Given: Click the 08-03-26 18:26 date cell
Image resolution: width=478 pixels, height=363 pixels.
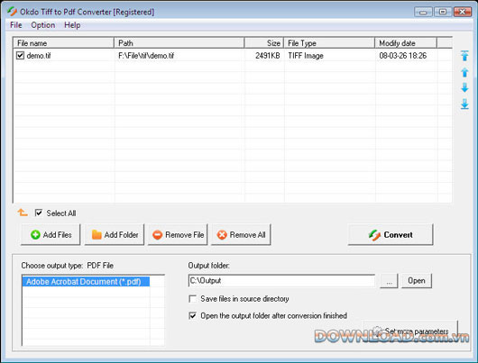Looking at the screenshot, I should [x=403, y=56].
